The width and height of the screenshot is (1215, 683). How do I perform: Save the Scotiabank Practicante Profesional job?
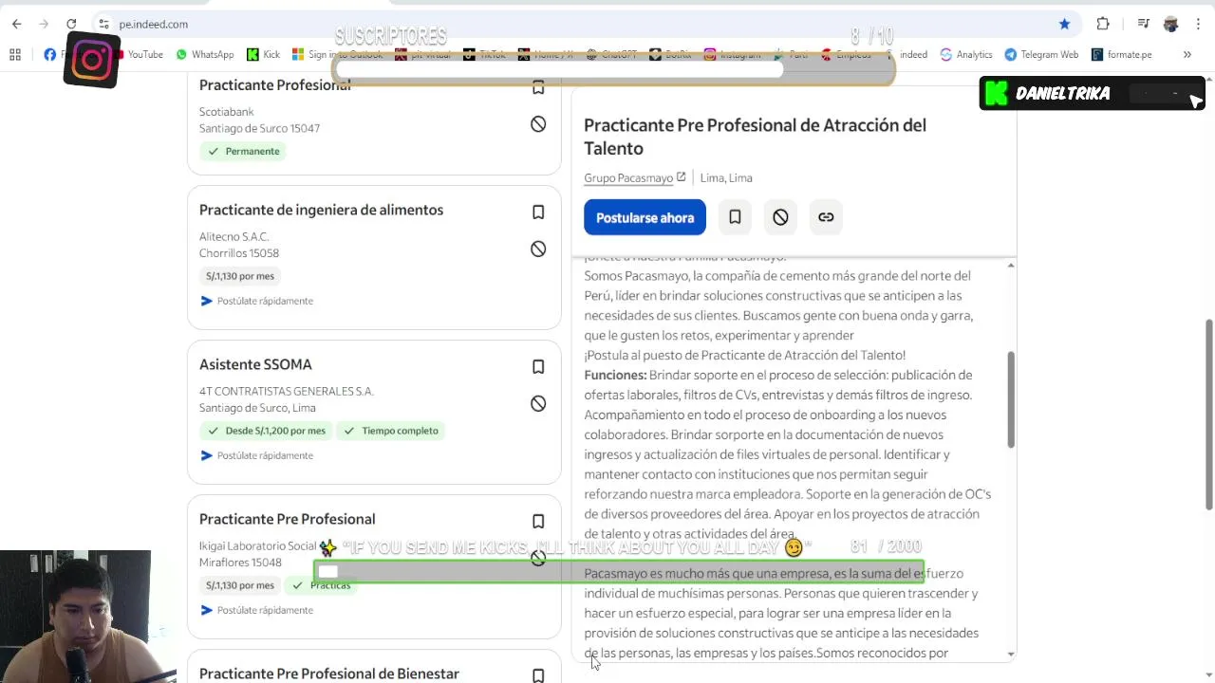point(538,87)
